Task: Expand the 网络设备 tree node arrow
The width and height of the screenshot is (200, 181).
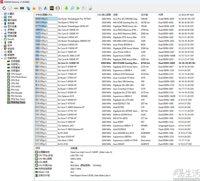Action: click(2, 36)
